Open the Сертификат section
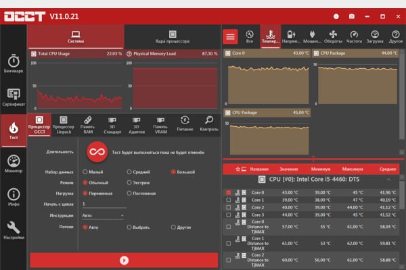Image resolution: width=406 pixels, height=270 pixels. pyautogui.click(x=14, y=97)
